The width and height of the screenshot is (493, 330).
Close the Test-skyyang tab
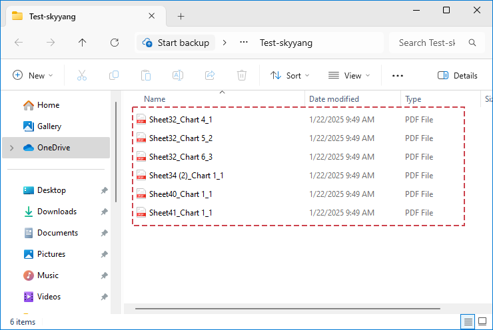pyautogui.click(x=151, y=16)
